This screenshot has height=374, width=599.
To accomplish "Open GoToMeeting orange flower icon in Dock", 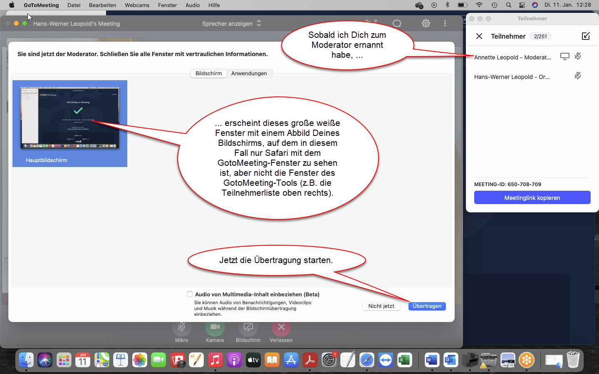I will click(x=526, y=360).
